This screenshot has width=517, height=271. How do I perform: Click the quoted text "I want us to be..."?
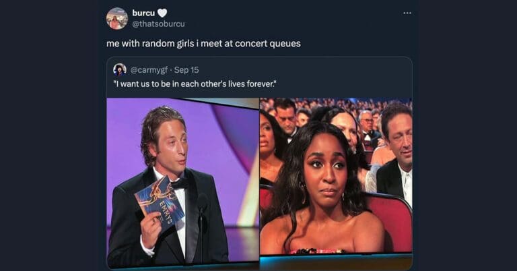195,84
